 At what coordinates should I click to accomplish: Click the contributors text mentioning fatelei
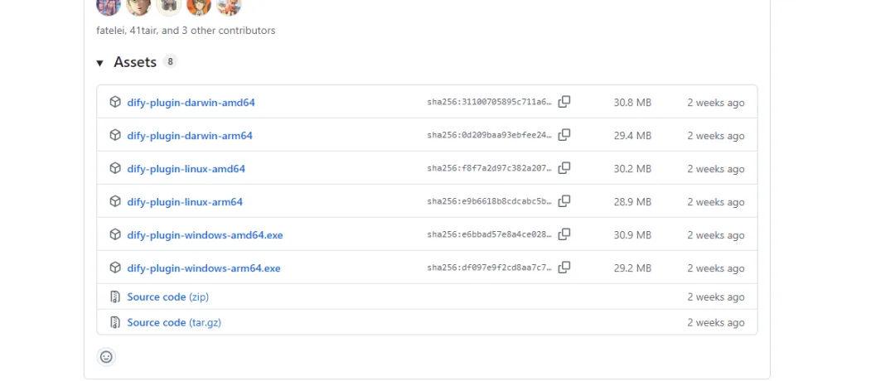186,30
